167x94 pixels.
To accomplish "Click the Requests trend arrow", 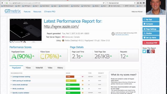I will (x=127, y=56).
